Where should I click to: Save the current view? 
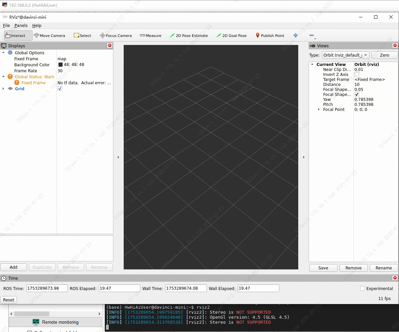[323, 268]
